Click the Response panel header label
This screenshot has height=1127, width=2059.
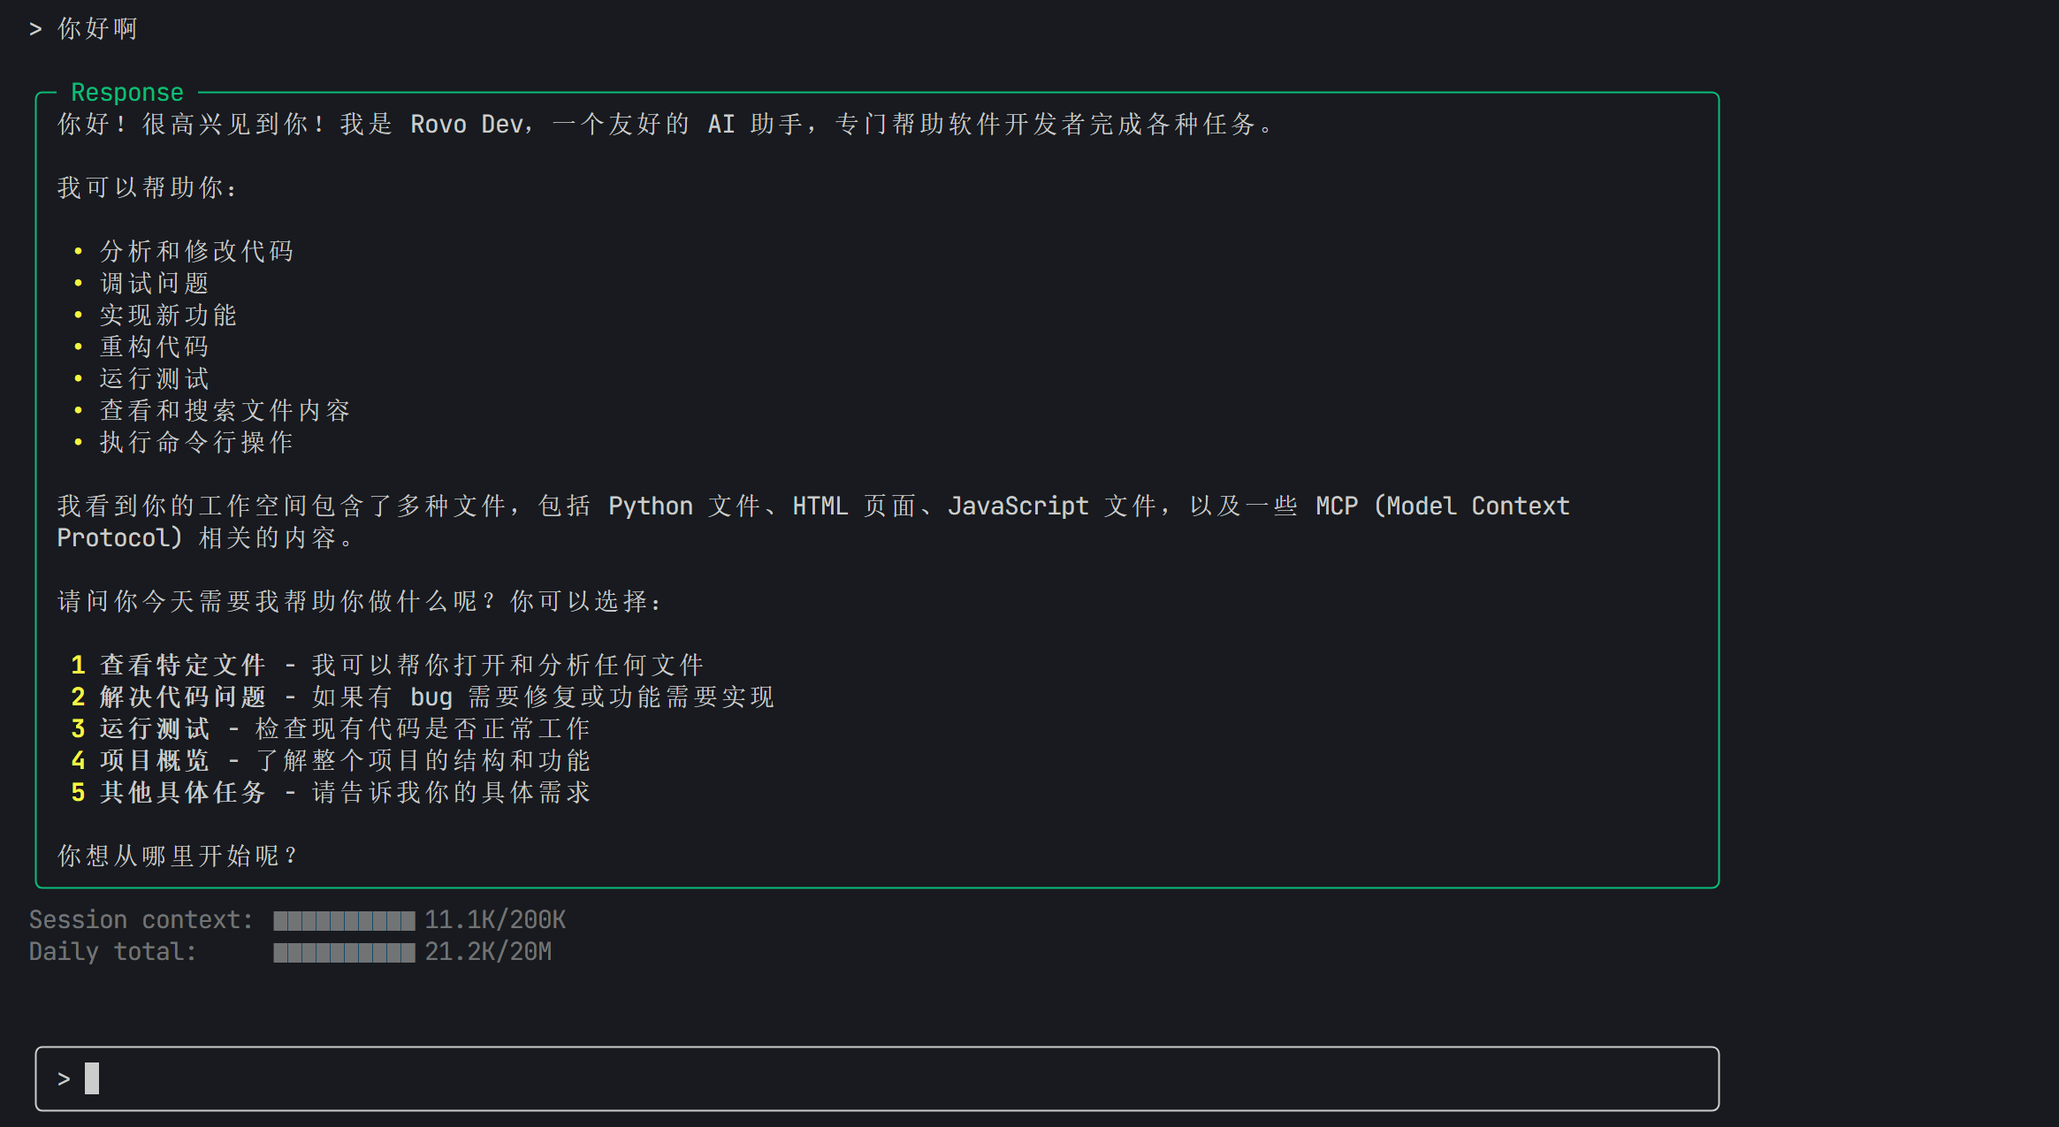pos(126,91)
